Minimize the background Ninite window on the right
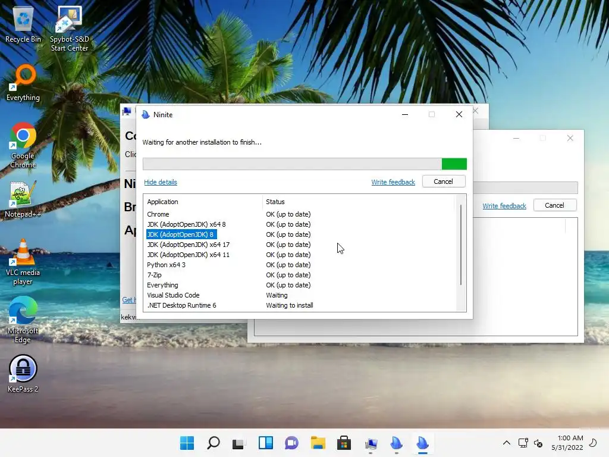 point(516,138)
